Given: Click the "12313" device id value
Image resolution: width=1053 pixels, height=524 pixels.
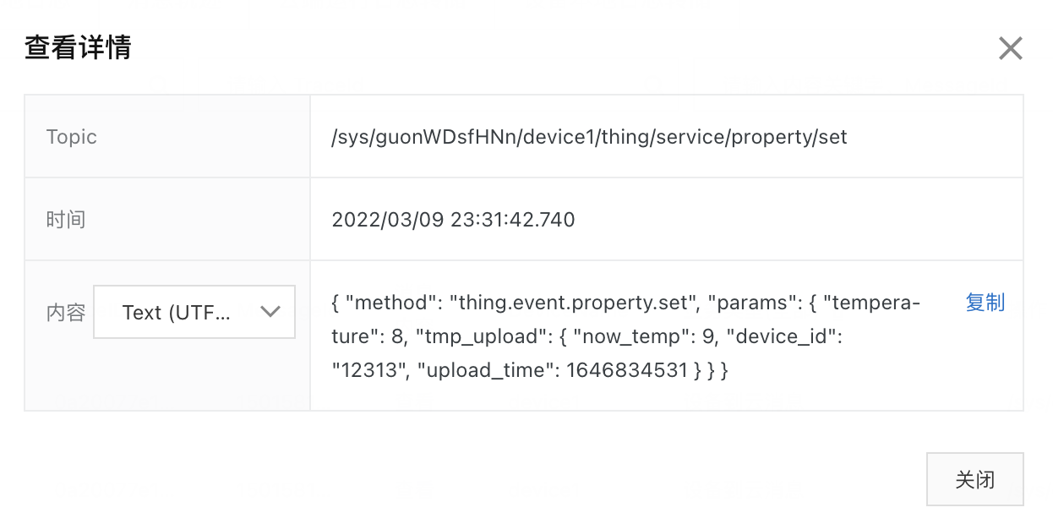Looking at the screenshot, I should [364, 370].
